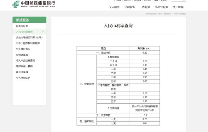The height and width of the screenshot is (132, 208).
Task: Click the 0.8 seven-day notice rate
Action: [145, 123]
